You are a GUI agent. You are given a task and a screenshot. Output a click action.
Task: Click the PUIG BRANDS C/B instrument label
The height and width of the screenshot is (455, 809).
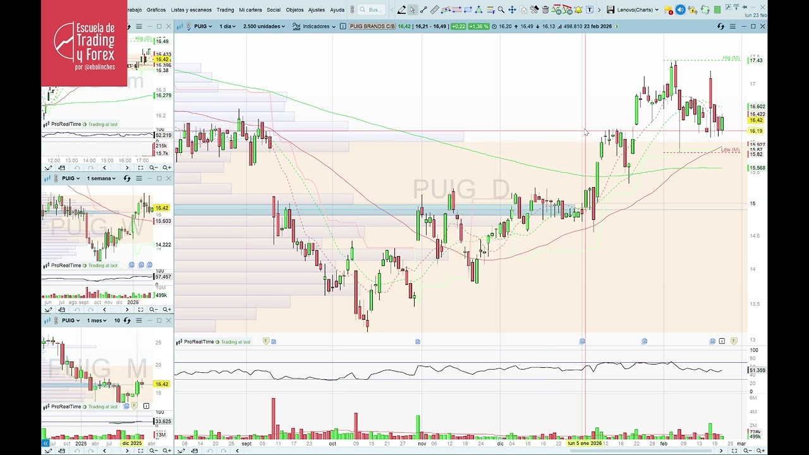pos(372,27)
